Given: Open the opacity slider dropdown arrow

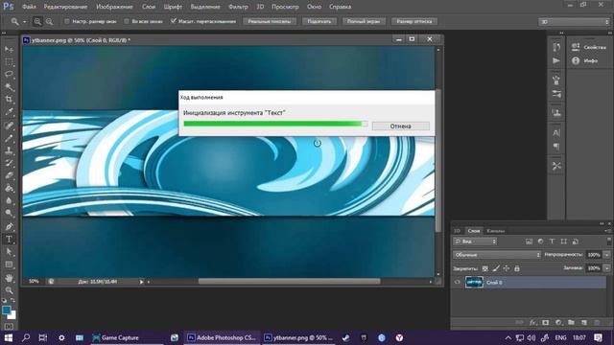Looking at the screenshot, I should tap(606, 255).
